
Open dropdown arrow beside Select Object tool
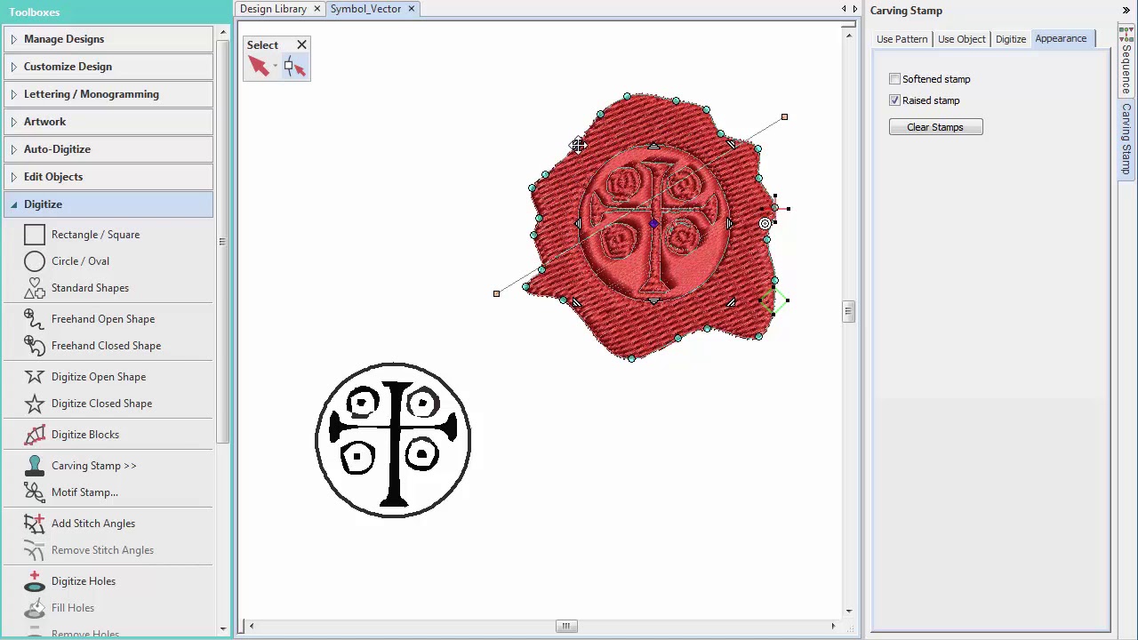[275, 66]
